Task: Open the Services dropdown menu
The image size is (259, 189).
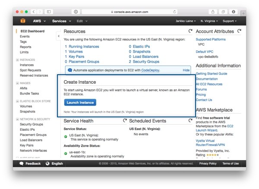Action: pyautogui.click(x=62, y=21)
